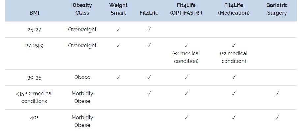Click the OPTIFAST checkmark in the 40+ row
Image resolution: width=300 pixels, height=134 pixels.
(x=186, y=117)
